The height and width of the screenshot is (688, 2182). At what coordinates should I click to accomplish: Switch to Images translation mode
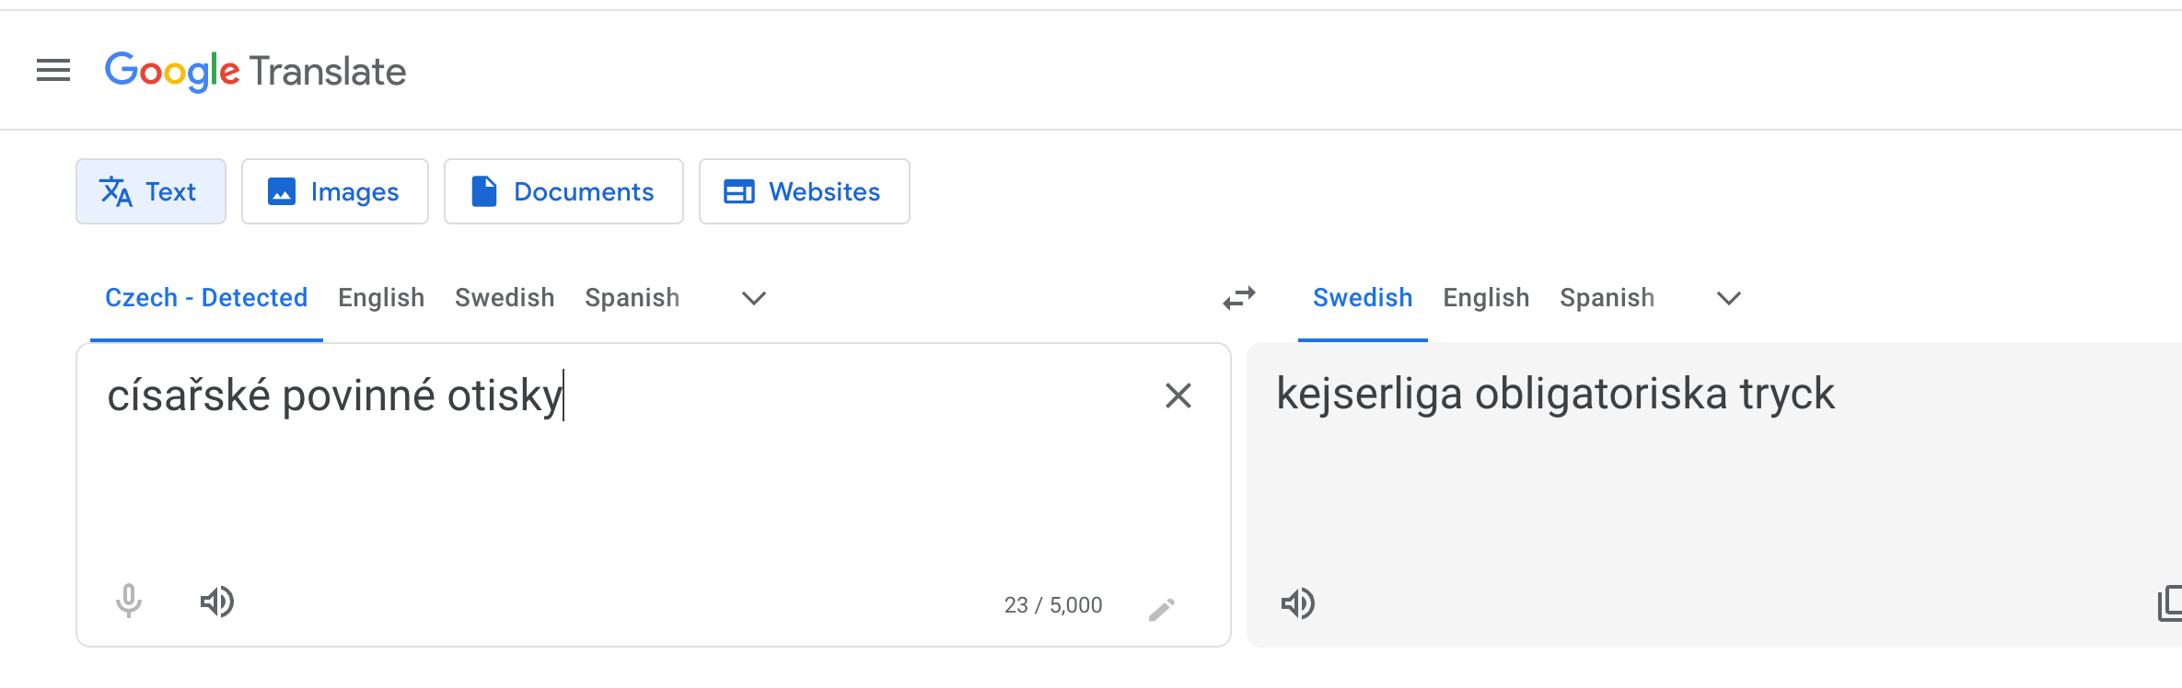335,191
